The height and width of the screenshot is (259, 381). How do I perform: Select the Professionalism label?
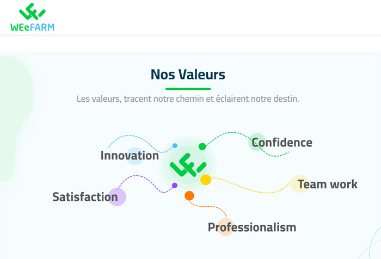point(252,227)
